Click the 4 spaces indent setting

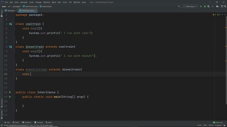(218, 126)
